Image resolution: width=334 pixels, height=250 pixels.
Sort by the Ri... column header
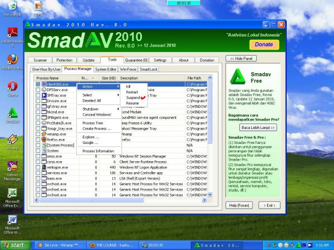point(89,78)
